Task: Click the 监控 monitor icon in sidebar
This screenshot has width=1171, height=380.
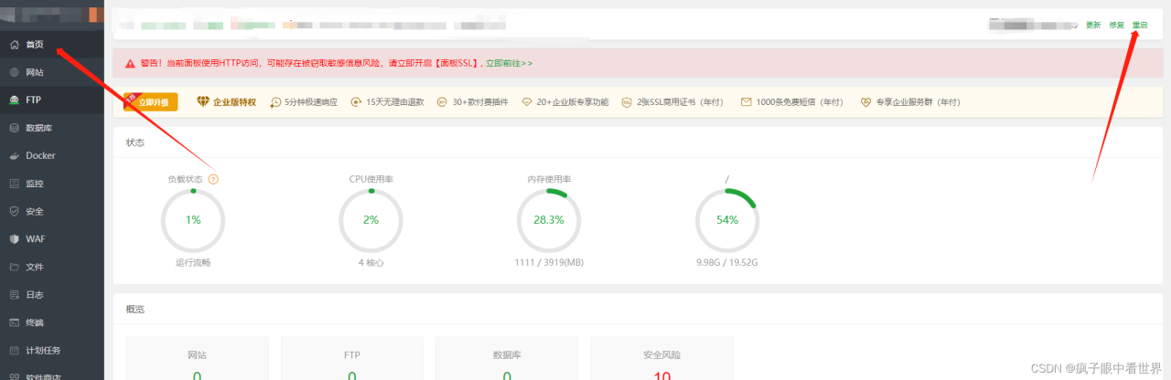Action: point(14,184)
